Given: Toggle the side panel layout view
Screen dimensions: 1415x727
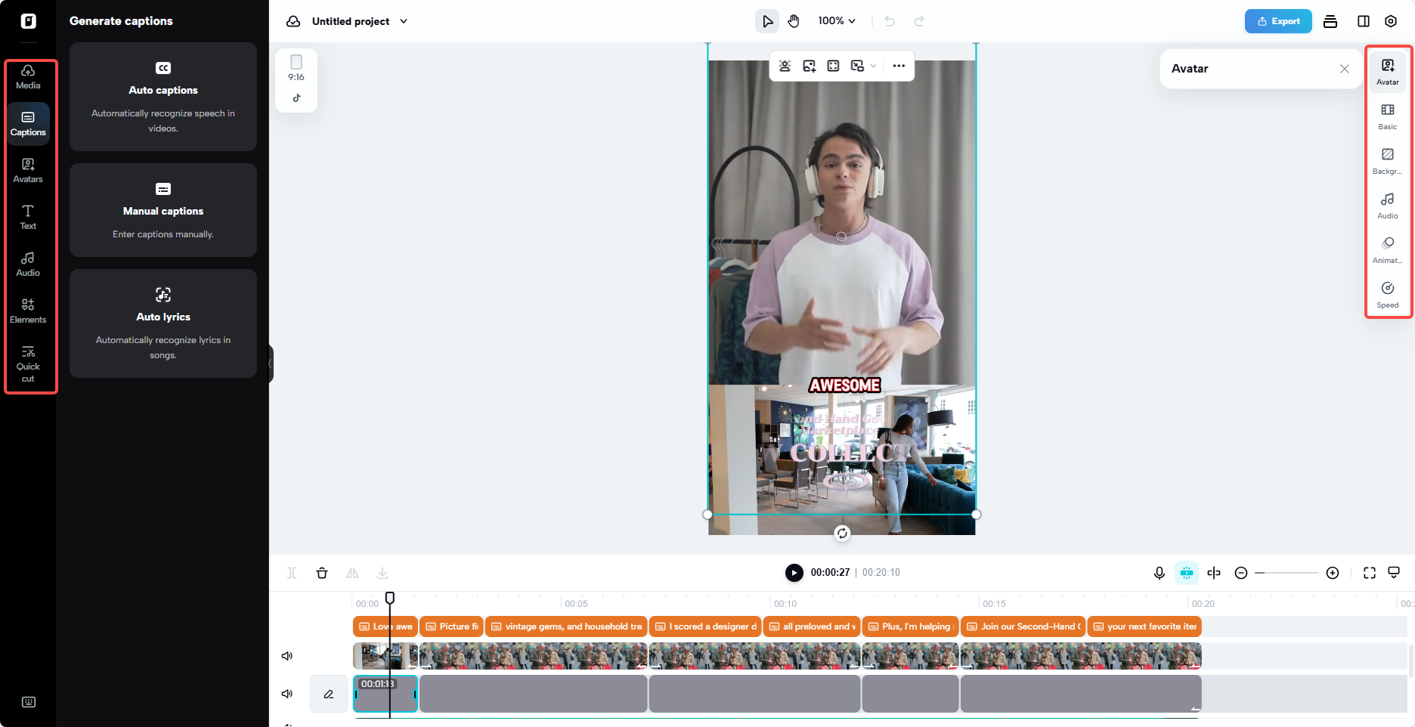Looking at the screenshot, I should [x=1364, y=21].
